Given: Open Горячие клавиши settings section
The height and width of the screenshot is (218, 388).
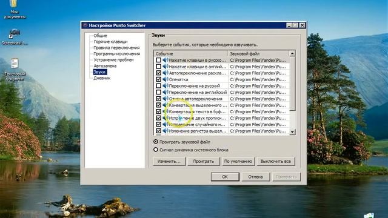Looking at the screenshot, I should [x=110, y=42].
